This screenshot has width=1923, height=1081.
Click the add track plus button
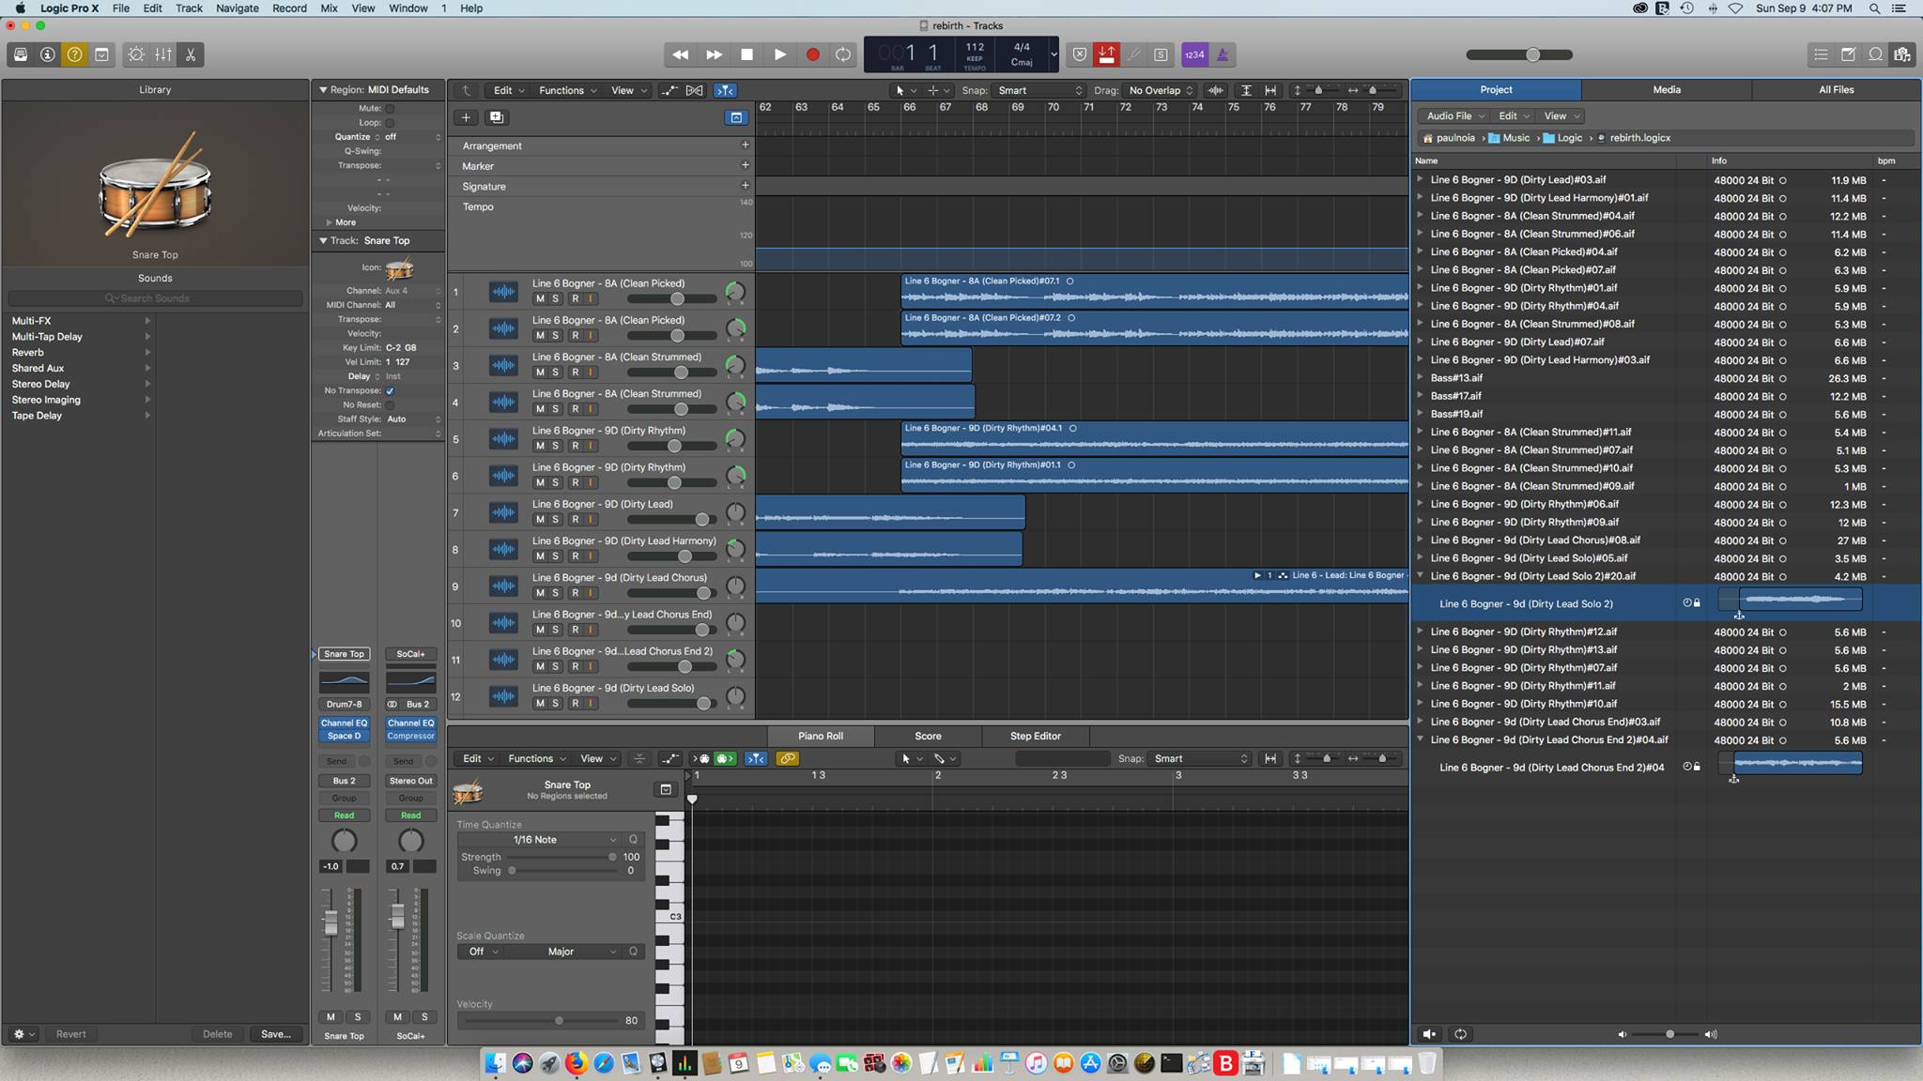(466, 117)
